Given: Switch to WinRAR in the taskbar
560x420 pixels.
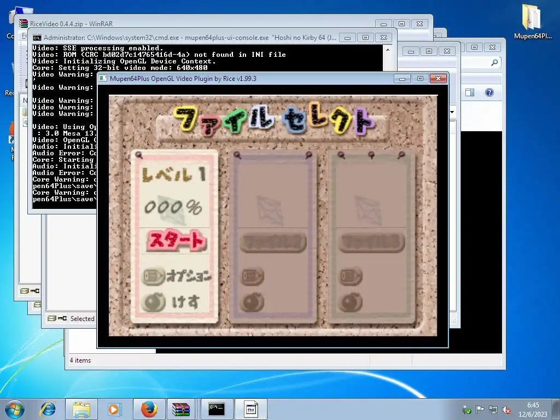Looking at the screenshot, I should coord(181,409).
